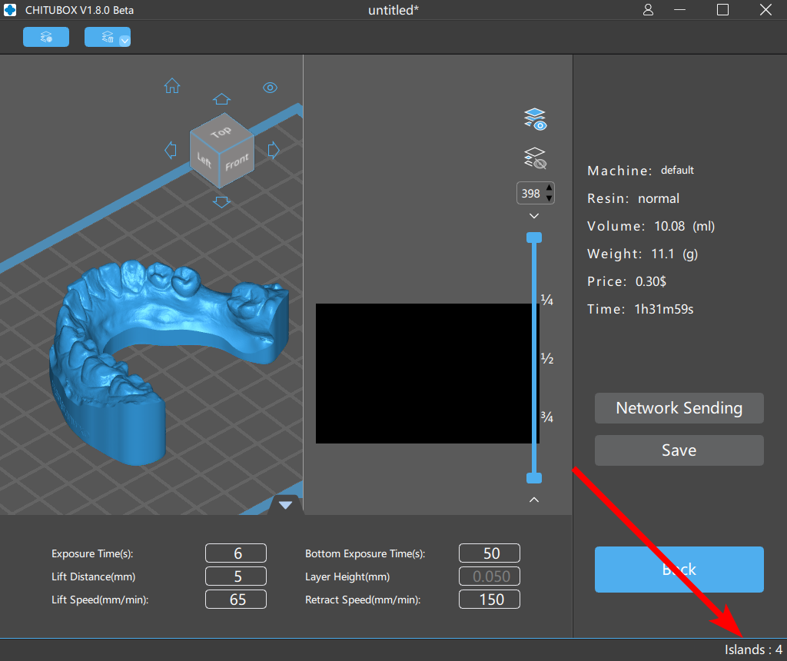The height and width of the screenshot is (661, 787).
Task: Click the blue Back button
Action: point(679,570)
